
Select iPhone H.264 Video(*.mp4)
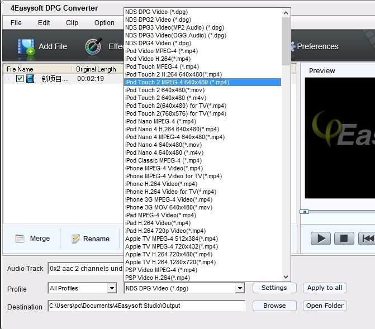click(202, 184)
